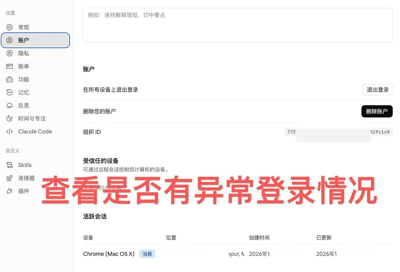400x272 pixels.
Task: Click the 位置 column header
Action: point(171,238)
